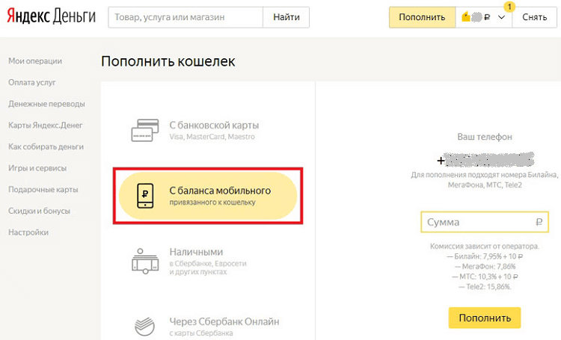The image size is (561, 340).
Task: Click the МТС: 10,3% + 10 ₽ commission line
Action: tap(485, 276)
